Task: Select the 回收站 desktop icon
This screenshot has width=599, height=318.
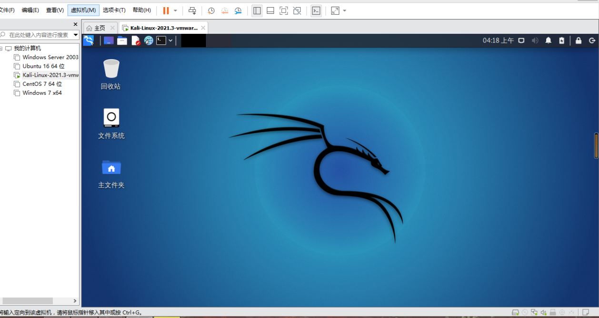Action: tap(111, 74)
